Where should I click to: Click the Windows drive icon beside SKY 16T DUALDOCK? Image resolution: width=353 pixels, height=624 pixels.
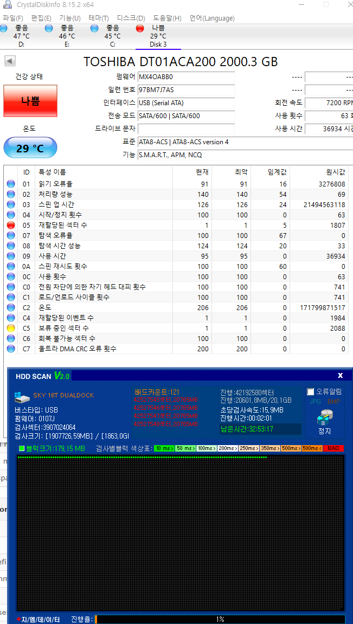click(22, 397)
